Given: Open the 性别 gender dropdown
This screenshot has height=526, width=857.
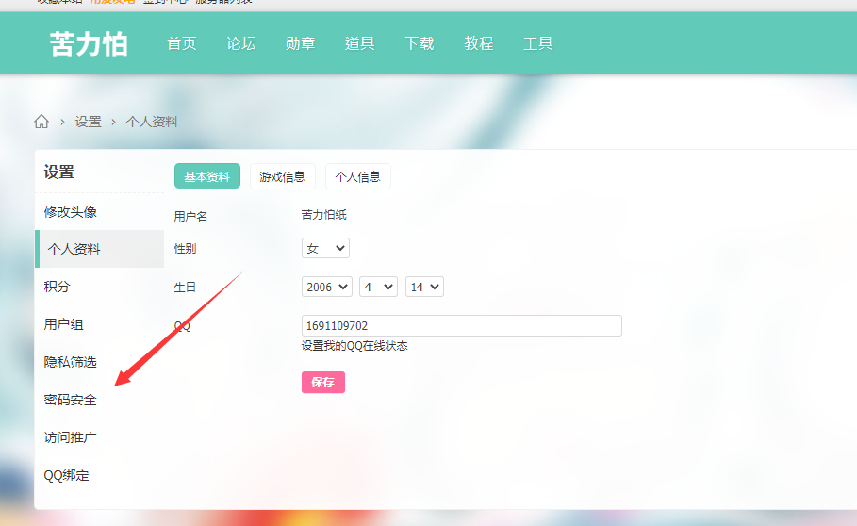Looking at the screenshot, I should pos(325,248).
